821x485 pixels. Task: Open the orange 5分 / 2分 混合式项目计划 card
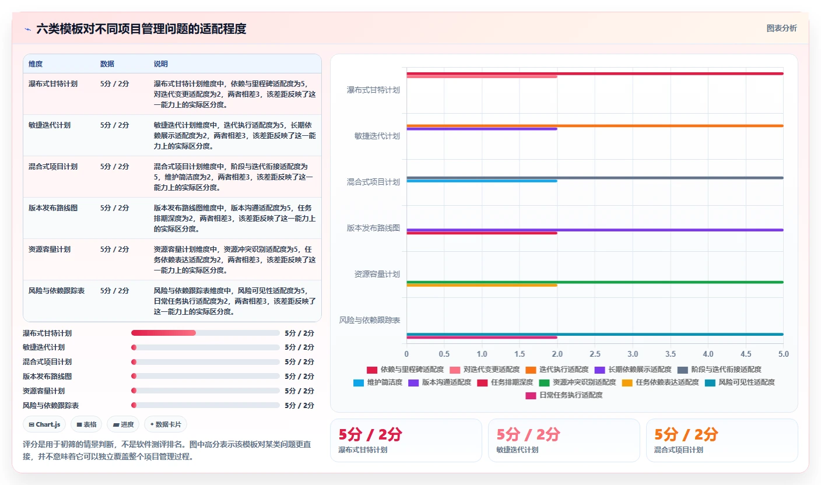(722, 440)
